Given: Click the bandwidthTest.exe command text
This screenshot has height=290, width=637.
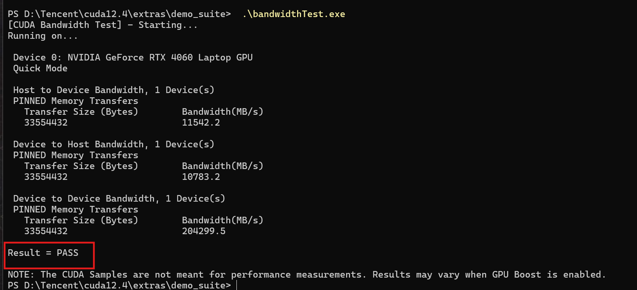Looking at the screenshot, I should [x=294, y=14].
